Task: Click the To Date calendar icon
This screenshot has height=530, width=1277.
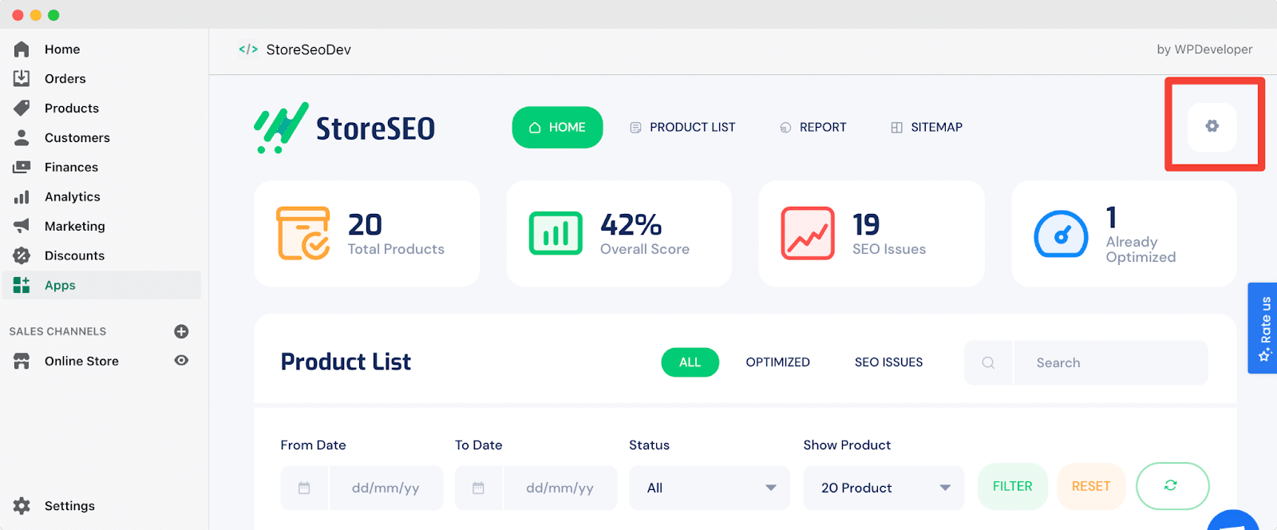Action: pos(478,488)
